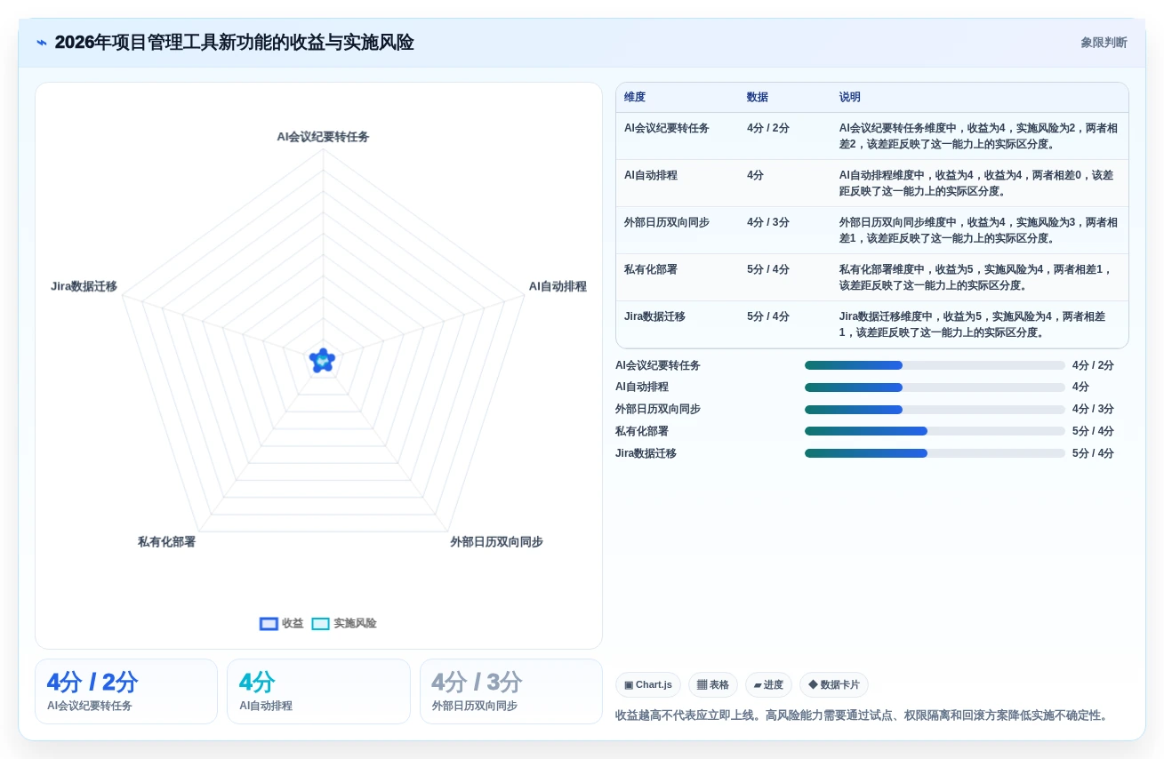The image size is (1164, 759).
Task: Click the Chart.js tag
Action: 648,685
